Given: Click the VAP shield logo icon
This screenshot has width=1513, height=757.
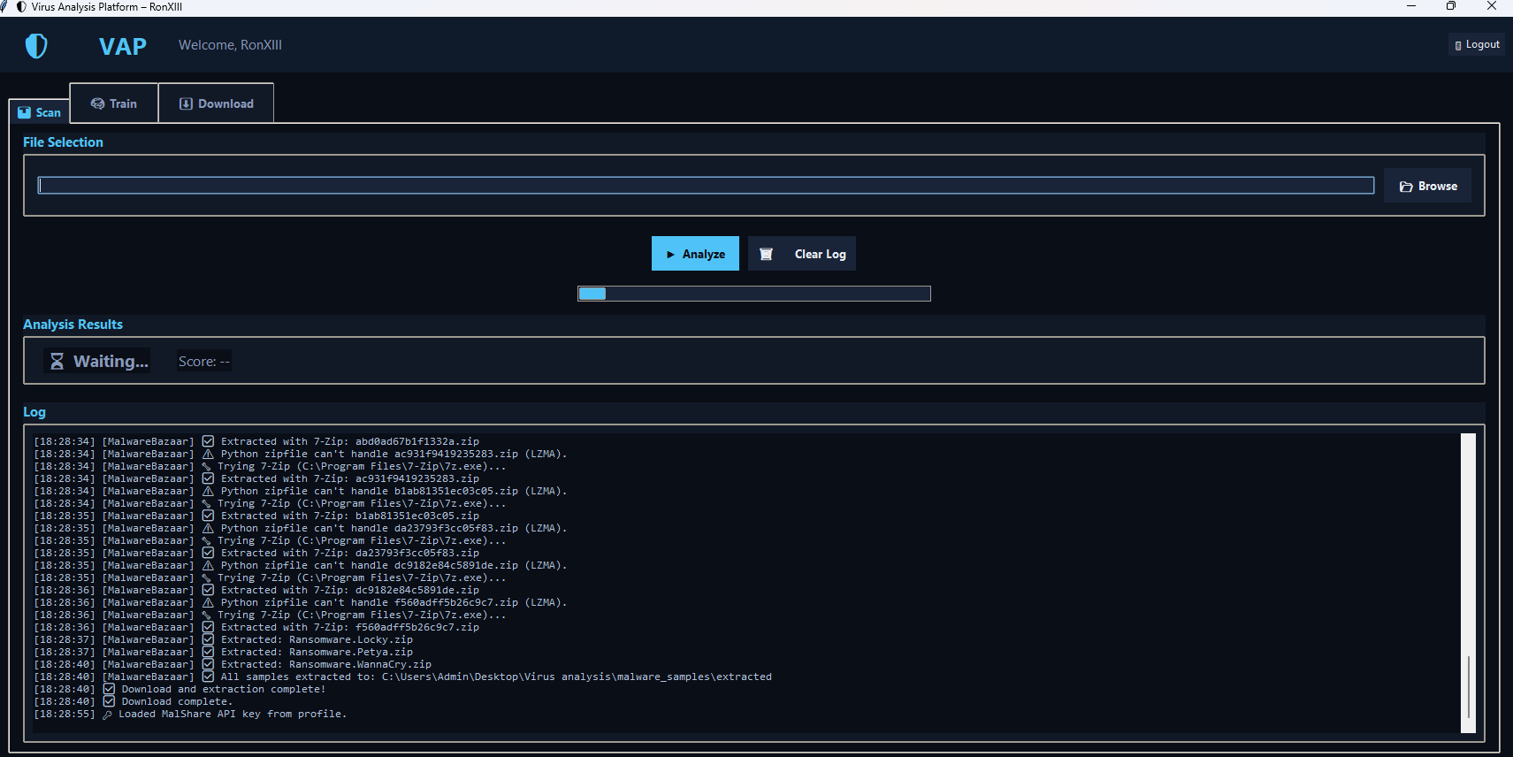Looking at the screenshot, I should (x=36, y=46).
